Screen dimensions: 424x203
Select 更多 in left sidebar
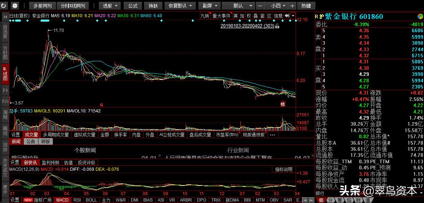[5, 189]
